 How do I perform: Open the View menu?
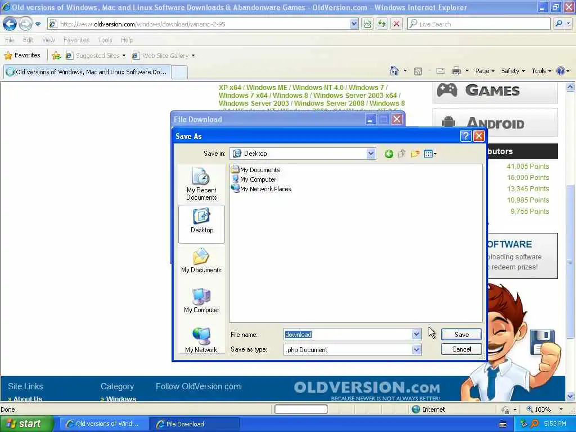point(48,40)
